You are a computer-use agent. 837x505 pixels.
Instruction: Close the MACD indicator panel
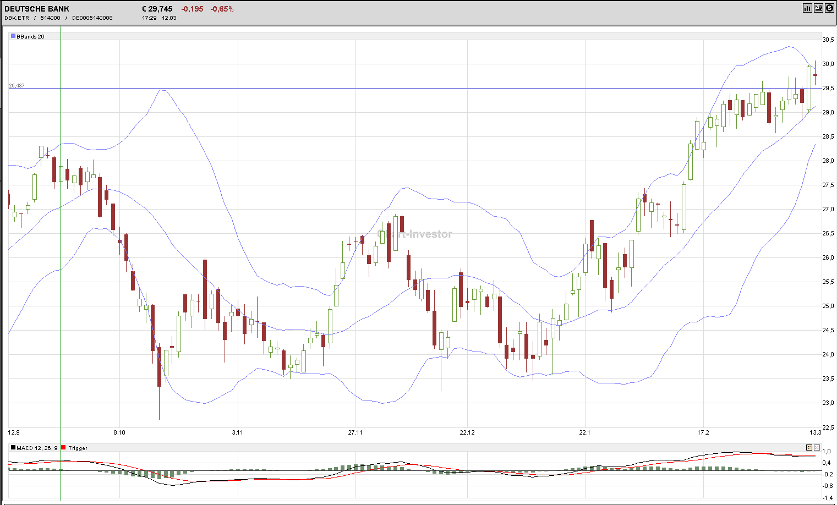click(x=817, y=447)
